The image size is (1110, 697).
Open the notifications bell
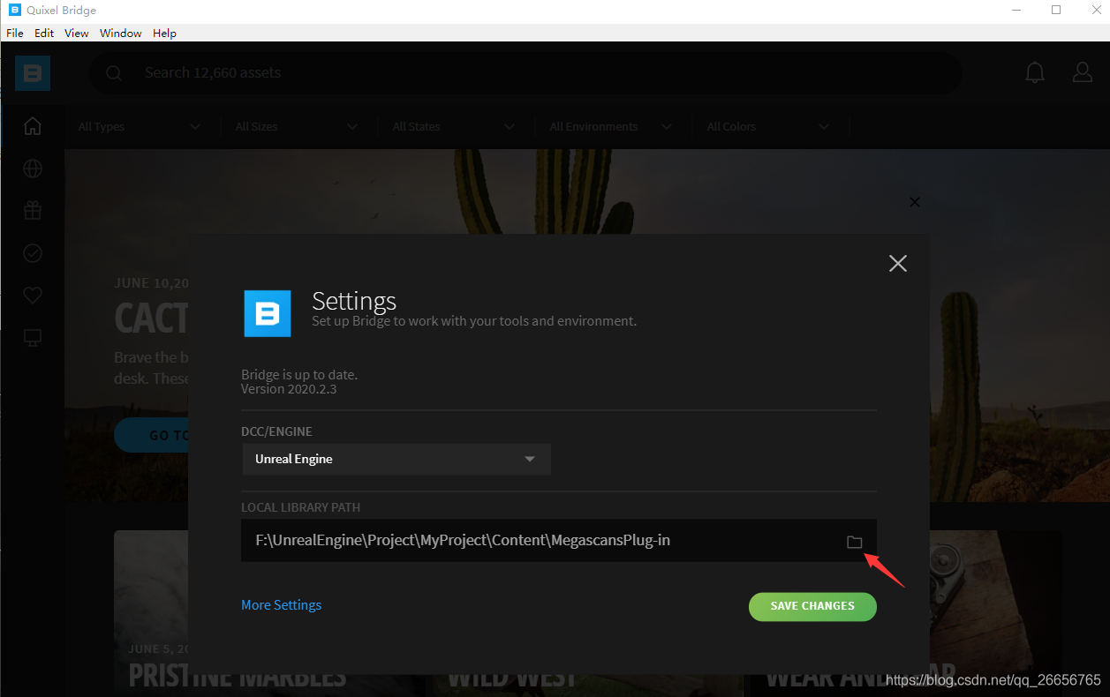click(1034, 72)
